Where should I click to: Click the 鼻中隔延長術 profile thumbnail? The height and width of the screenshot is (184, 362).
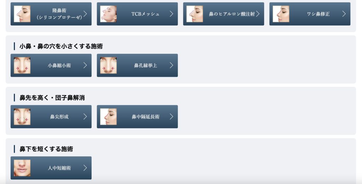(108, 117)
